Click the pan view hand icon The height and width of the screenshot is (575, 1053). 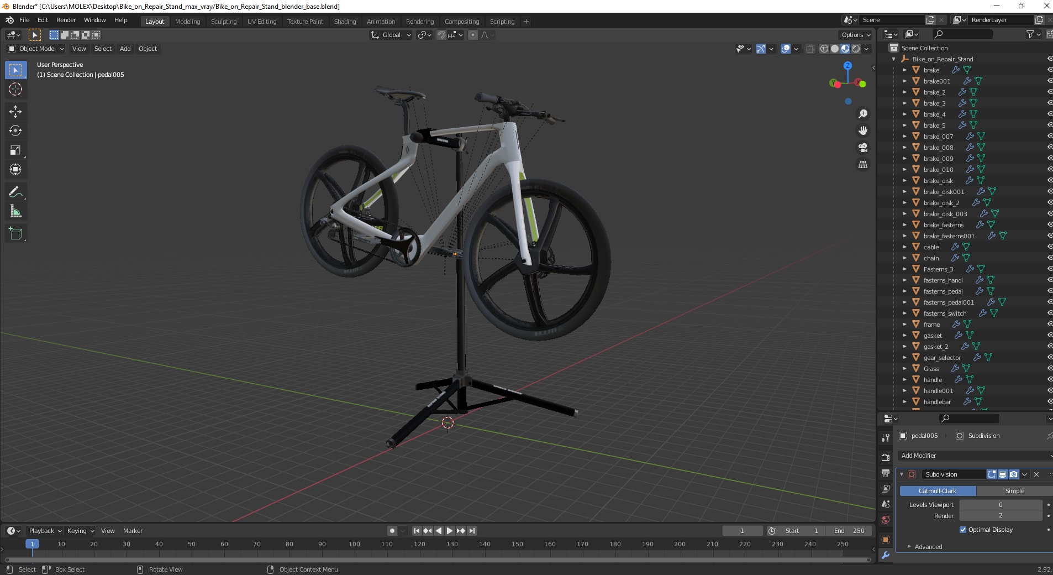(863, 131)
